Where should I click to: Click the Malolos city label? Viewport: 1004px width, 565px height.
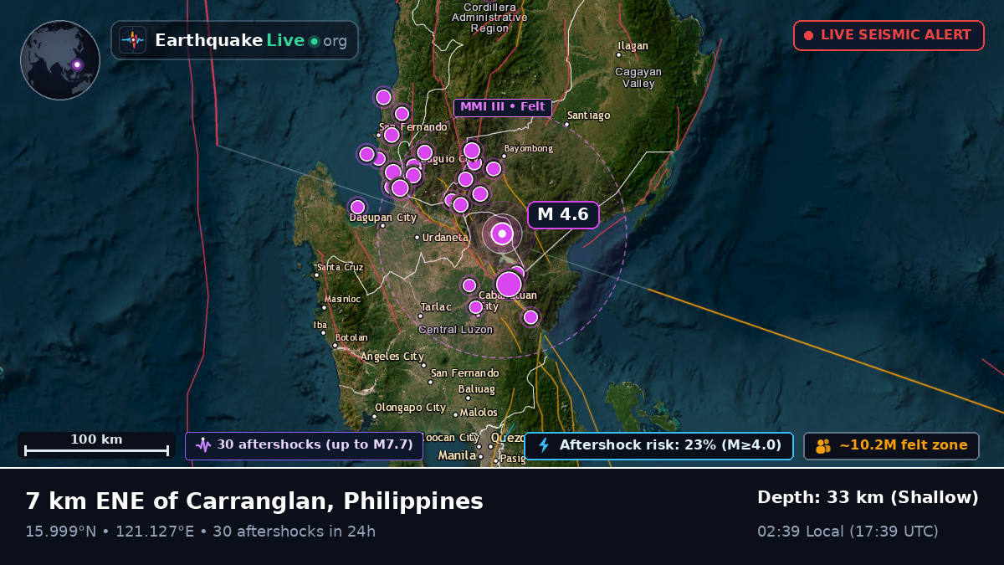479,413
